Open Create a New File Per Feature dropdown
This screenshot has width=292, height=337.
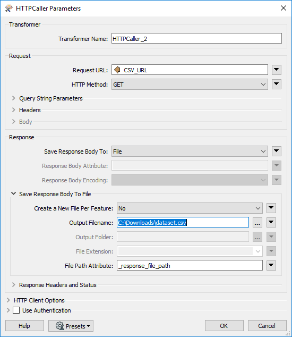coord(190,208)
